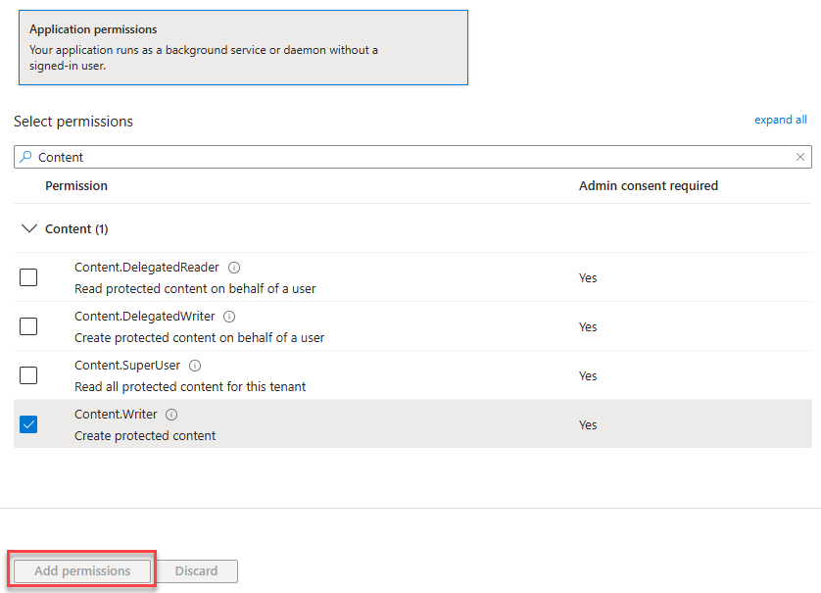Click the Discard button
Image resolution: width=821 pixels, height=593 pixels.
196,570
